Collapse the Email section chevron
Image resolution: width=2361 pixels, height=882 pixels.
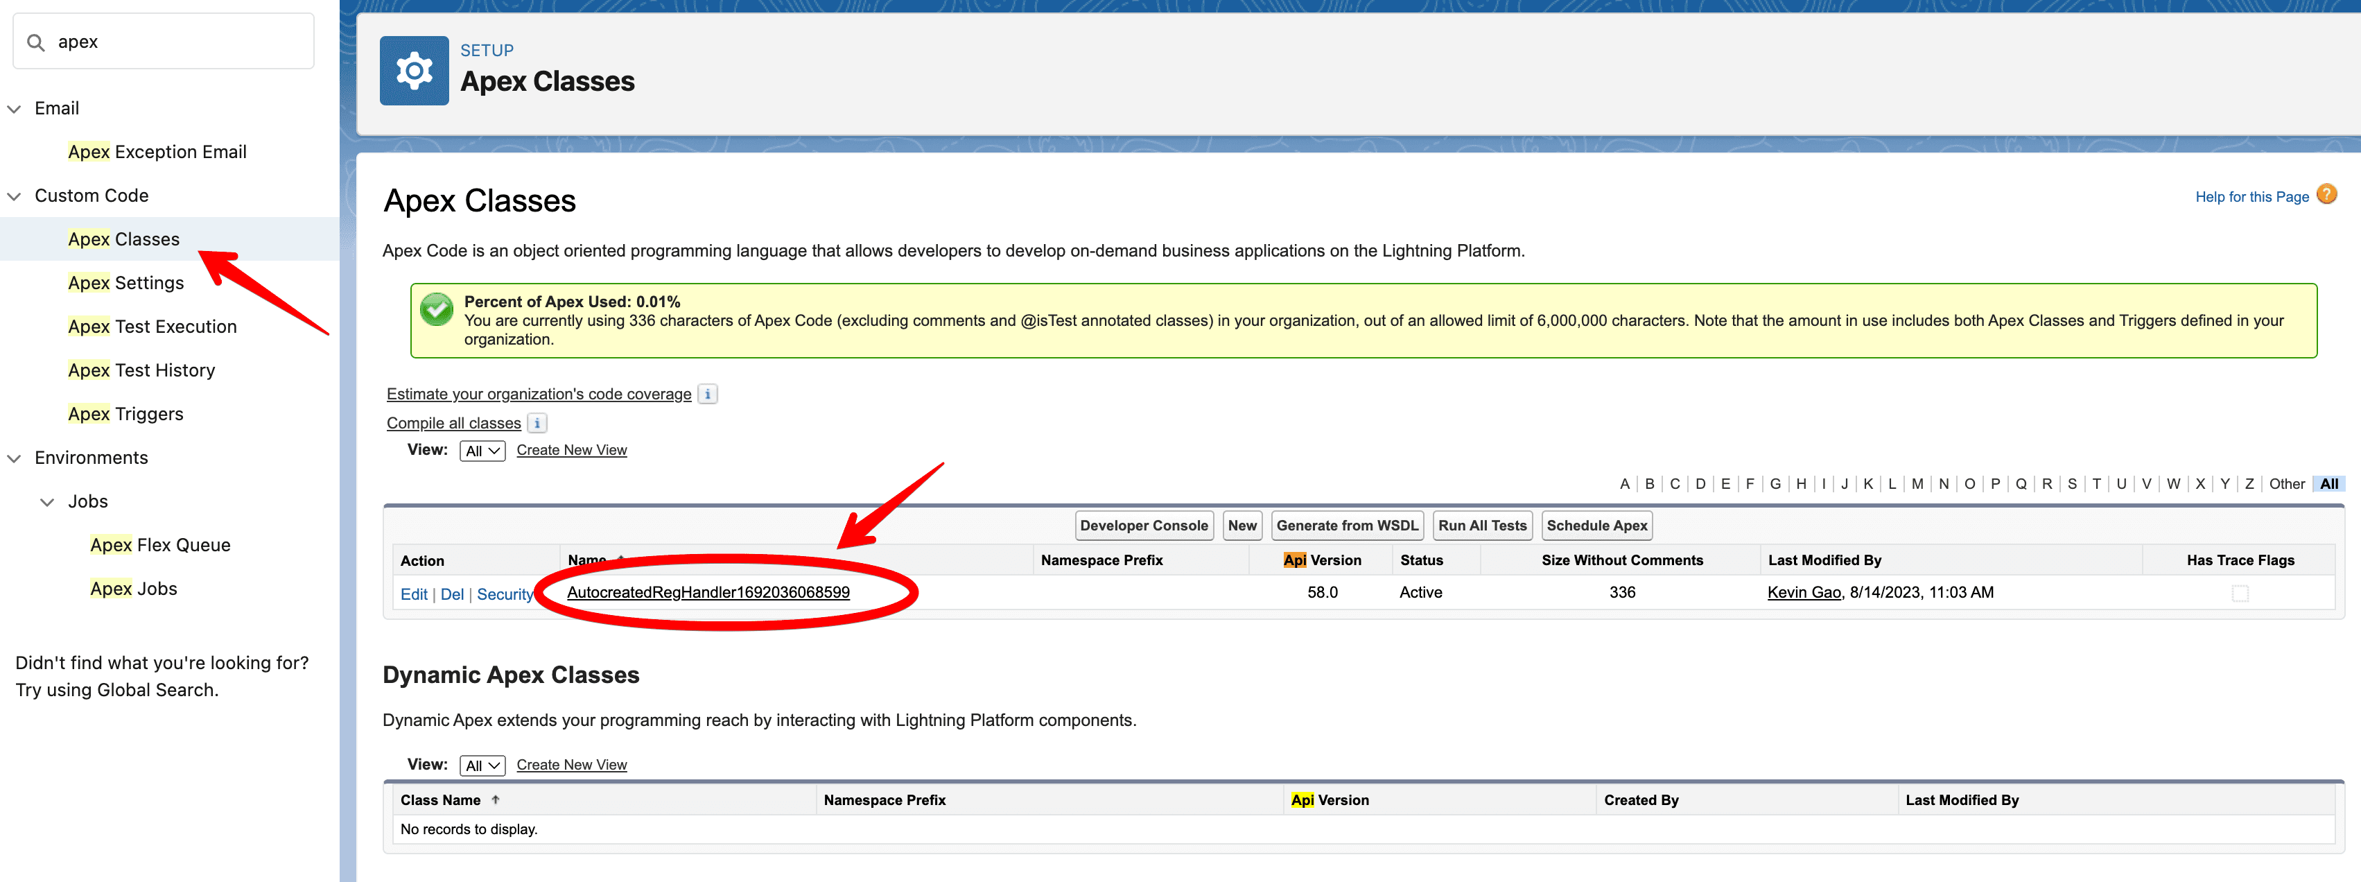click(x=15, y=109)
